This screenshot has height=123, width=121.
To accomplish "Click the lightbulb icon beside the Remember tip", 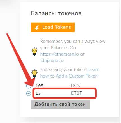I will (34, 51).
